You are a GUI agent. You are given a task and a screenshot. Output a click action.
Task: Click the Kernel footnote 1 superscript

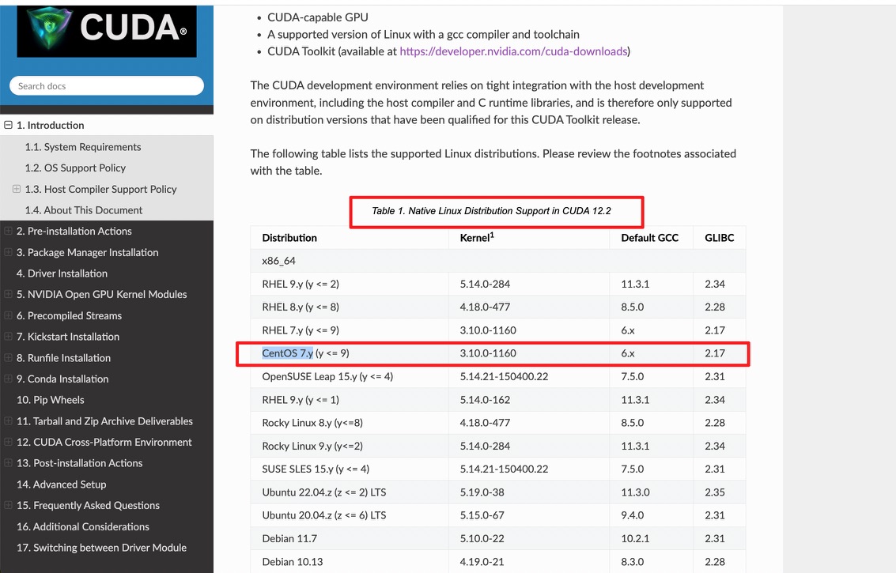(492, 235)
